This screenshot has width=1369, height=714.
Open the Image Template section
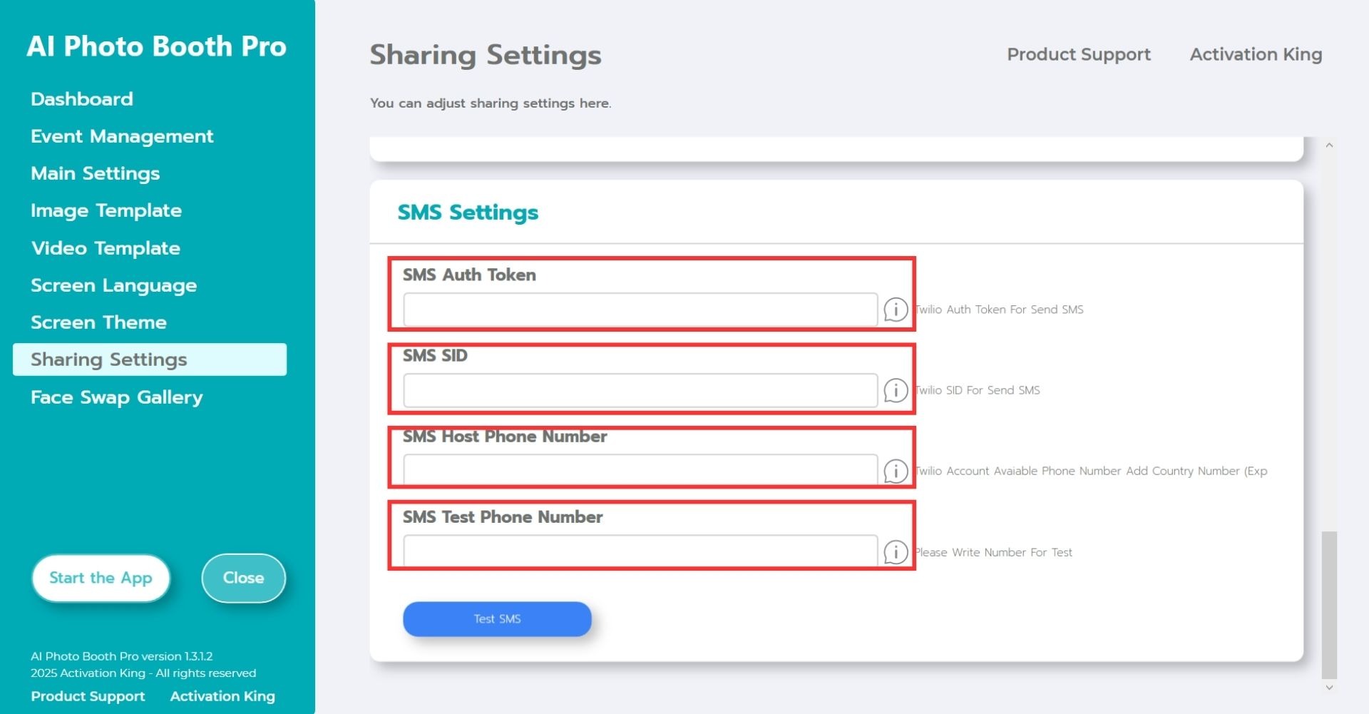click(x=106, y=210)
